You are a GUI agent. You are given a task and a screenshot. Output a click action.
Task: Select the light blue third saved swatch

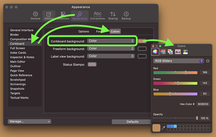(175, 126)
